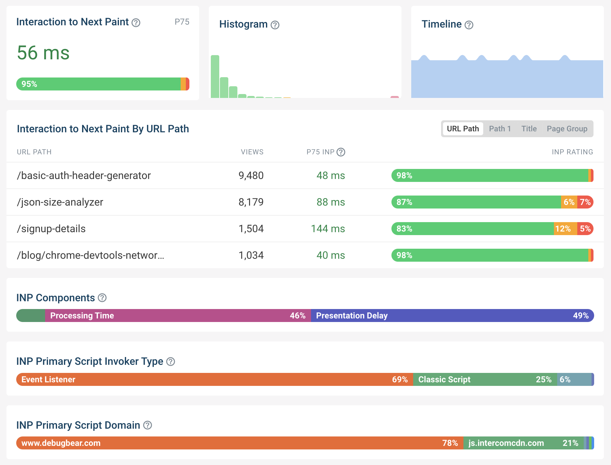611x465 pixels.
Task: Click the Timeline area chart
Action: 507,77
